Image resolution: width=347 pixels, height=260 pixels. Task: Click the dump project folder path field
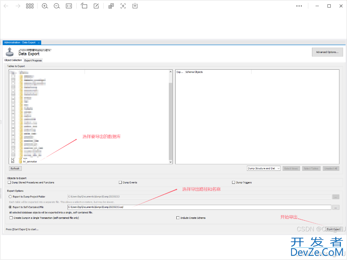pos(199,196)
